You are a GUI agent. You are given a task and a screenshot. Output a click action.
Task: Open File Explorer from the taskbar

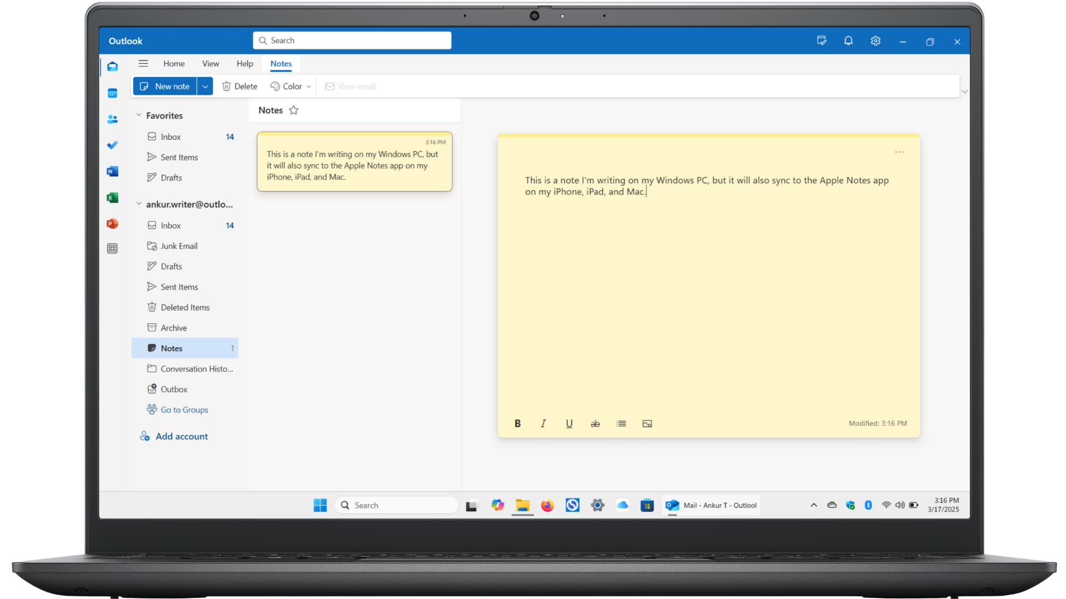[522, 505]
